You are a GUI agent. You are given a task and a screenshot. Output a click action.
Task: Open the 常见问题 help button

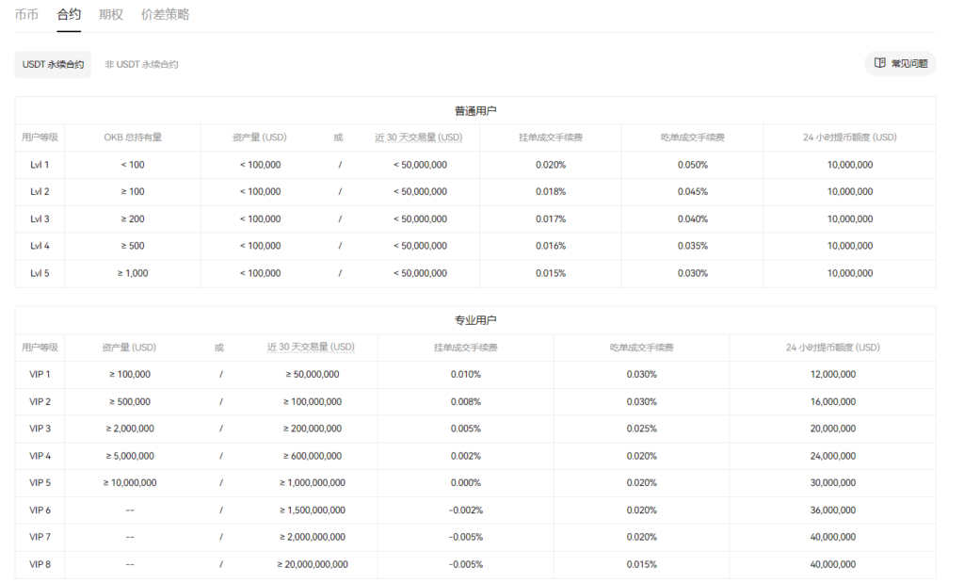[x=900, y=63]
